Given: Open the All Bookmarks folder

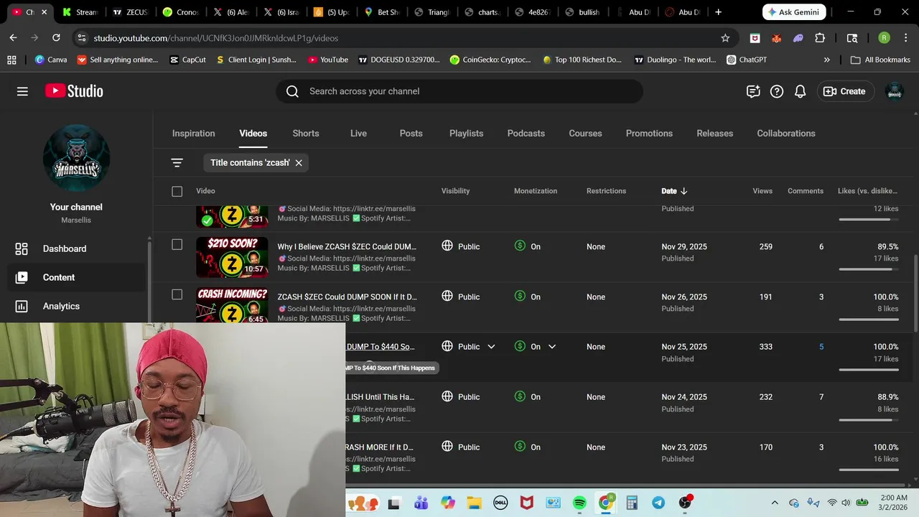Looking at the screenshot, I should (x=880, y=60).
